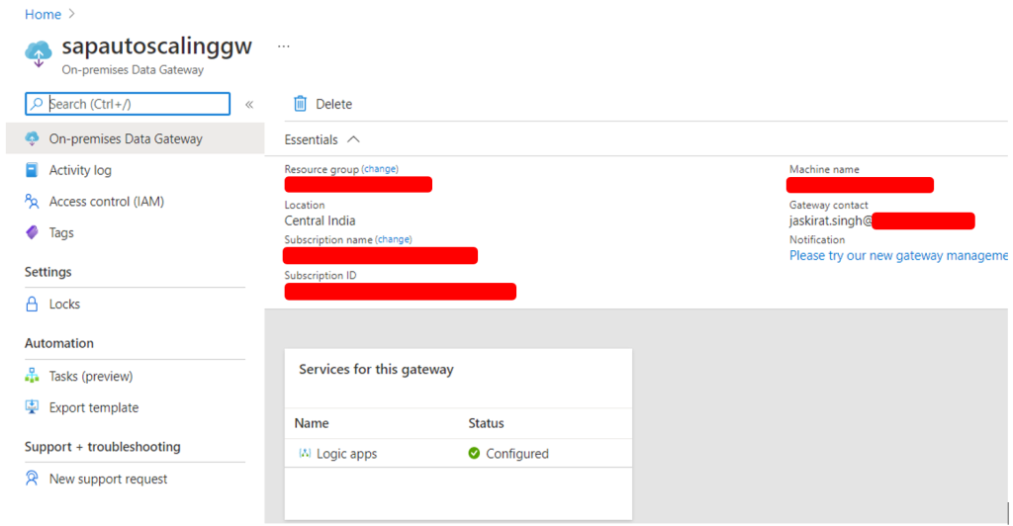Collapse the Essentials section chevron
This screenshot has width=1013, height=526.
coord(353,139)
